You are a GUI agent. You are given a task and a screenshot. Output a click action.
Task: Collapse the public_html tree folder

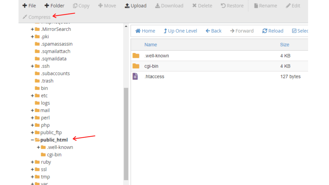pyautogui.click(x=32, y=140)
